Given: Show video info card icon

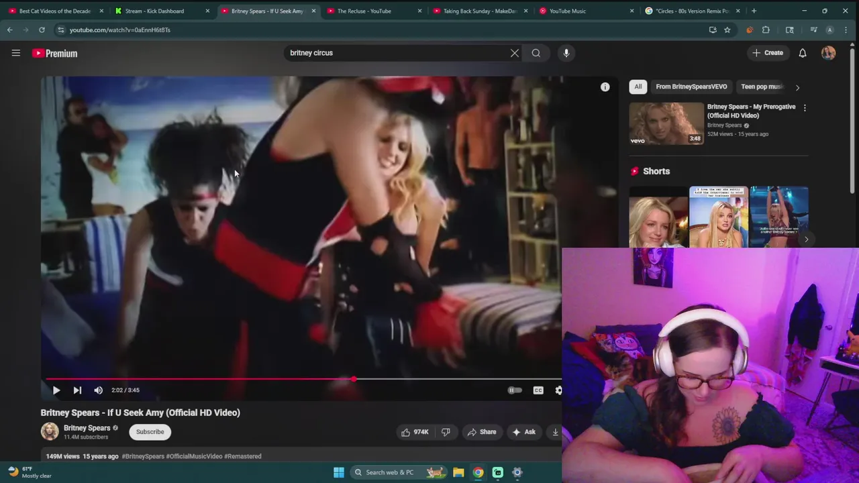Looking at the screenshot, I should click(x=605, y=87).
